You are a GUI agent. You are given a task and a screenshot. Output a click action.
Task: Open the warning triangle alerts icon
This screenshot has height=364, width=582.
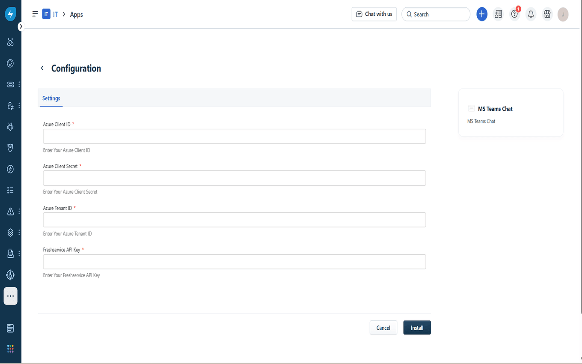click(11, 211)
